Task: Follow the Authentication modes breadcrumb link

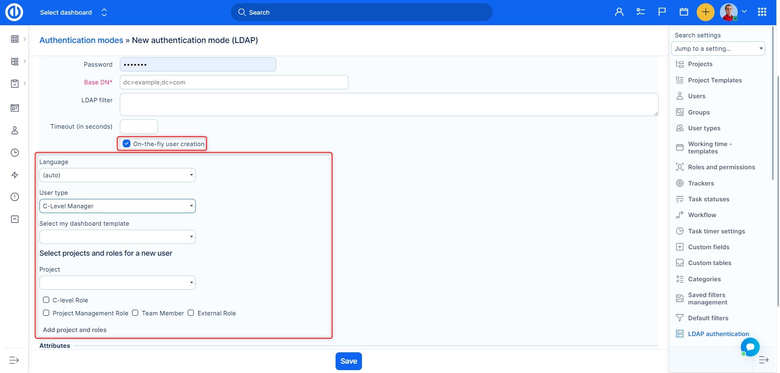Action: click(81, 40)
